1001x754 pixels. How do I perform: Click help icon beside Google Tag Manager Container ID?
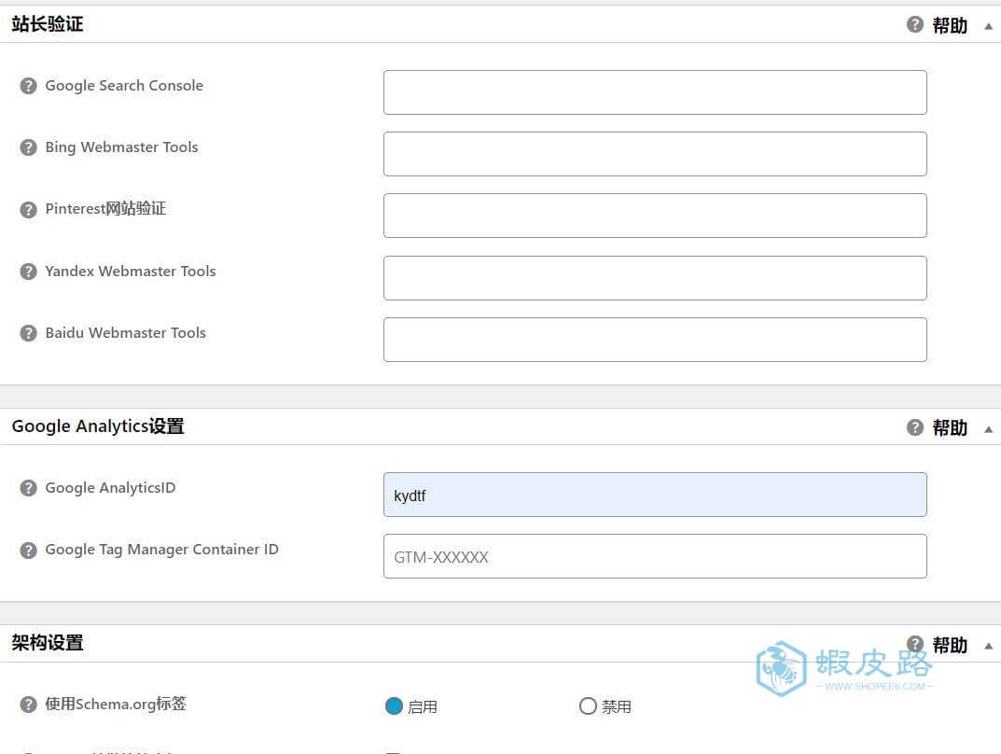pos(28,550)
